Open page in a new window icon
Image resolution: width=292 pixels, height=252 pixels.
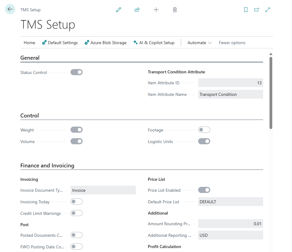pos(256,9)
